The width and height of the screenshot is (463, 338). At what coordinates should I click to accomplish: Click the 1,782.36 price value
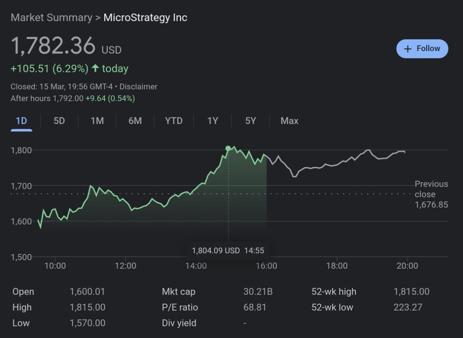pos(53,46)
